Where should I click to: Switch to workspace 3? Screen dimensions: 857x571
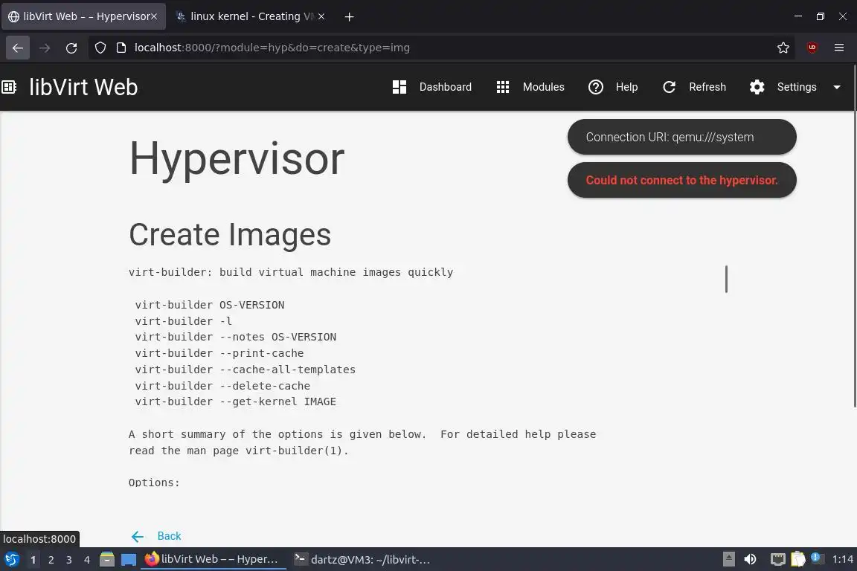tap(69, 560)
